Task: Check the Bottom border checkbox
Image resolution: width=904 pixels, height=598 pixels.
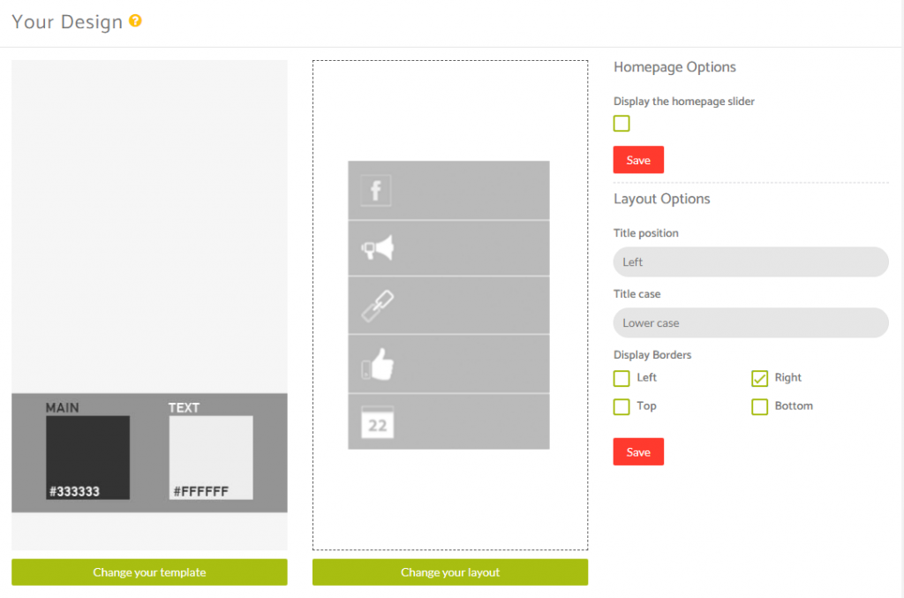Action: [760, 406]
